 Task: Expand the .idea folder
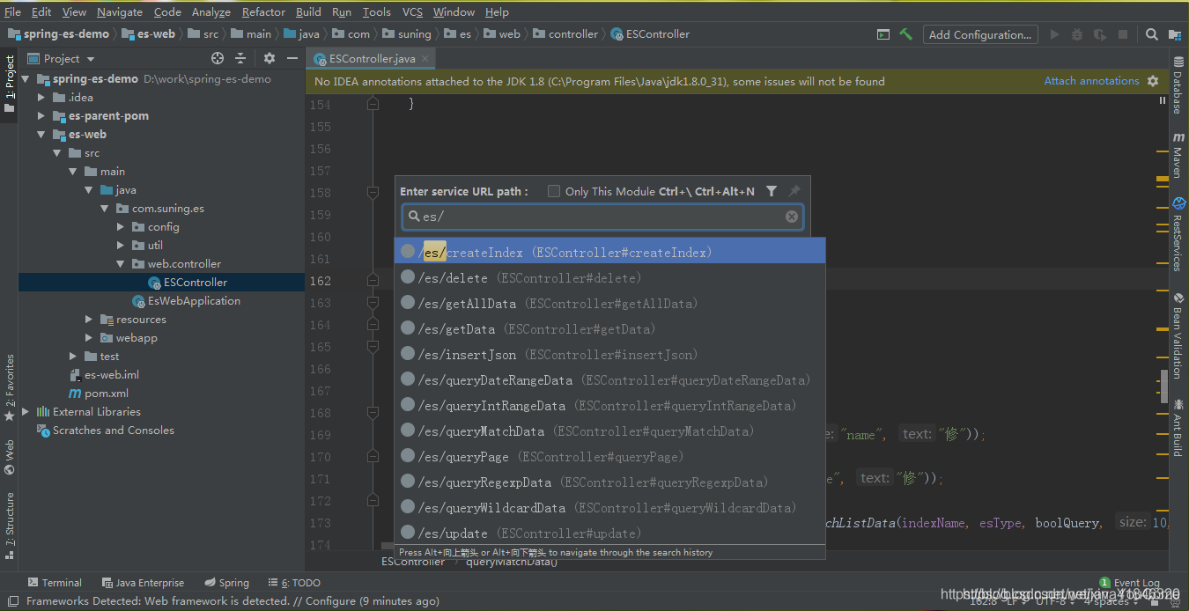click(41, 98)
